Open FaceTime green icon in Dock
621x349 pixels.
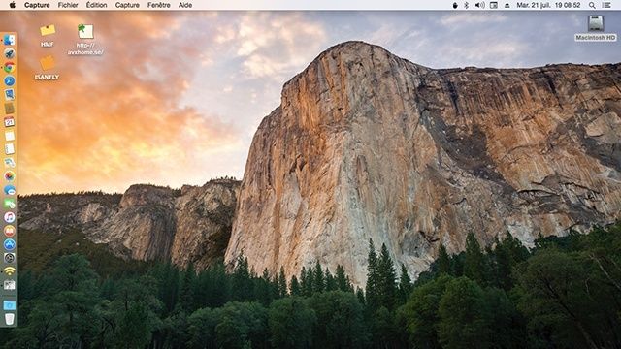click(x=9, y=204)
